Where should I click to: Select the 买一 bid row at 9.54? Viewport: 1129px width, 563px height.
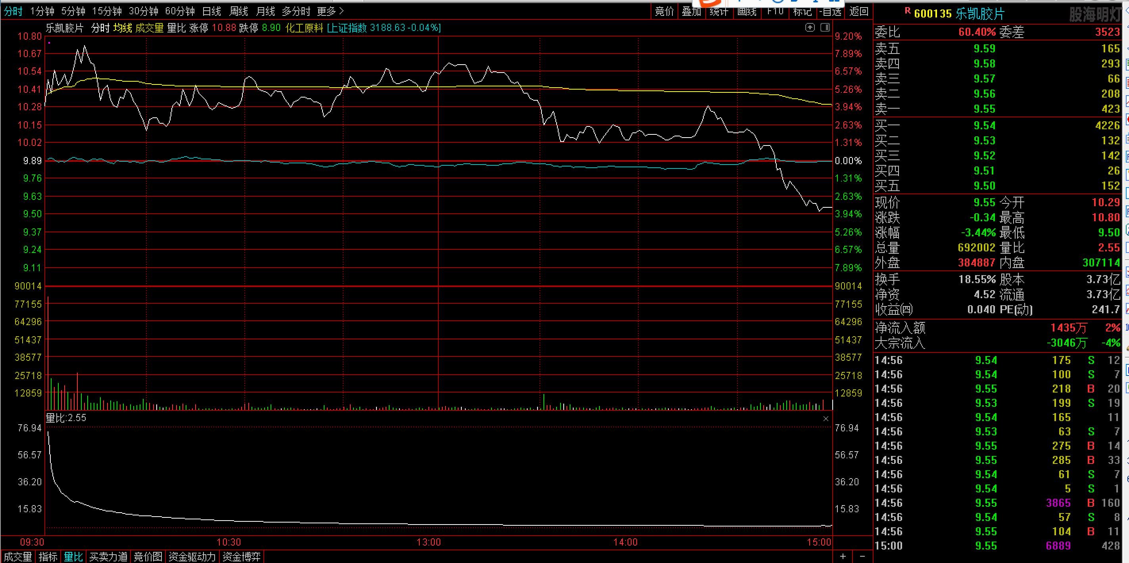pos(997,125)
